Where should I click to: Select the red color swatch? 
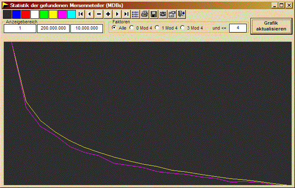pyautogui.click(x=25, y=14)
